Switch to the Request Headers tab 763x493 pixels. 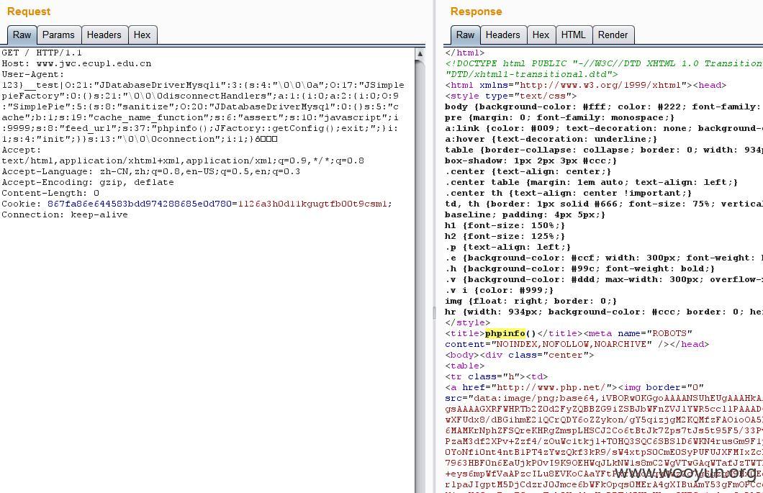pos(104,35)
